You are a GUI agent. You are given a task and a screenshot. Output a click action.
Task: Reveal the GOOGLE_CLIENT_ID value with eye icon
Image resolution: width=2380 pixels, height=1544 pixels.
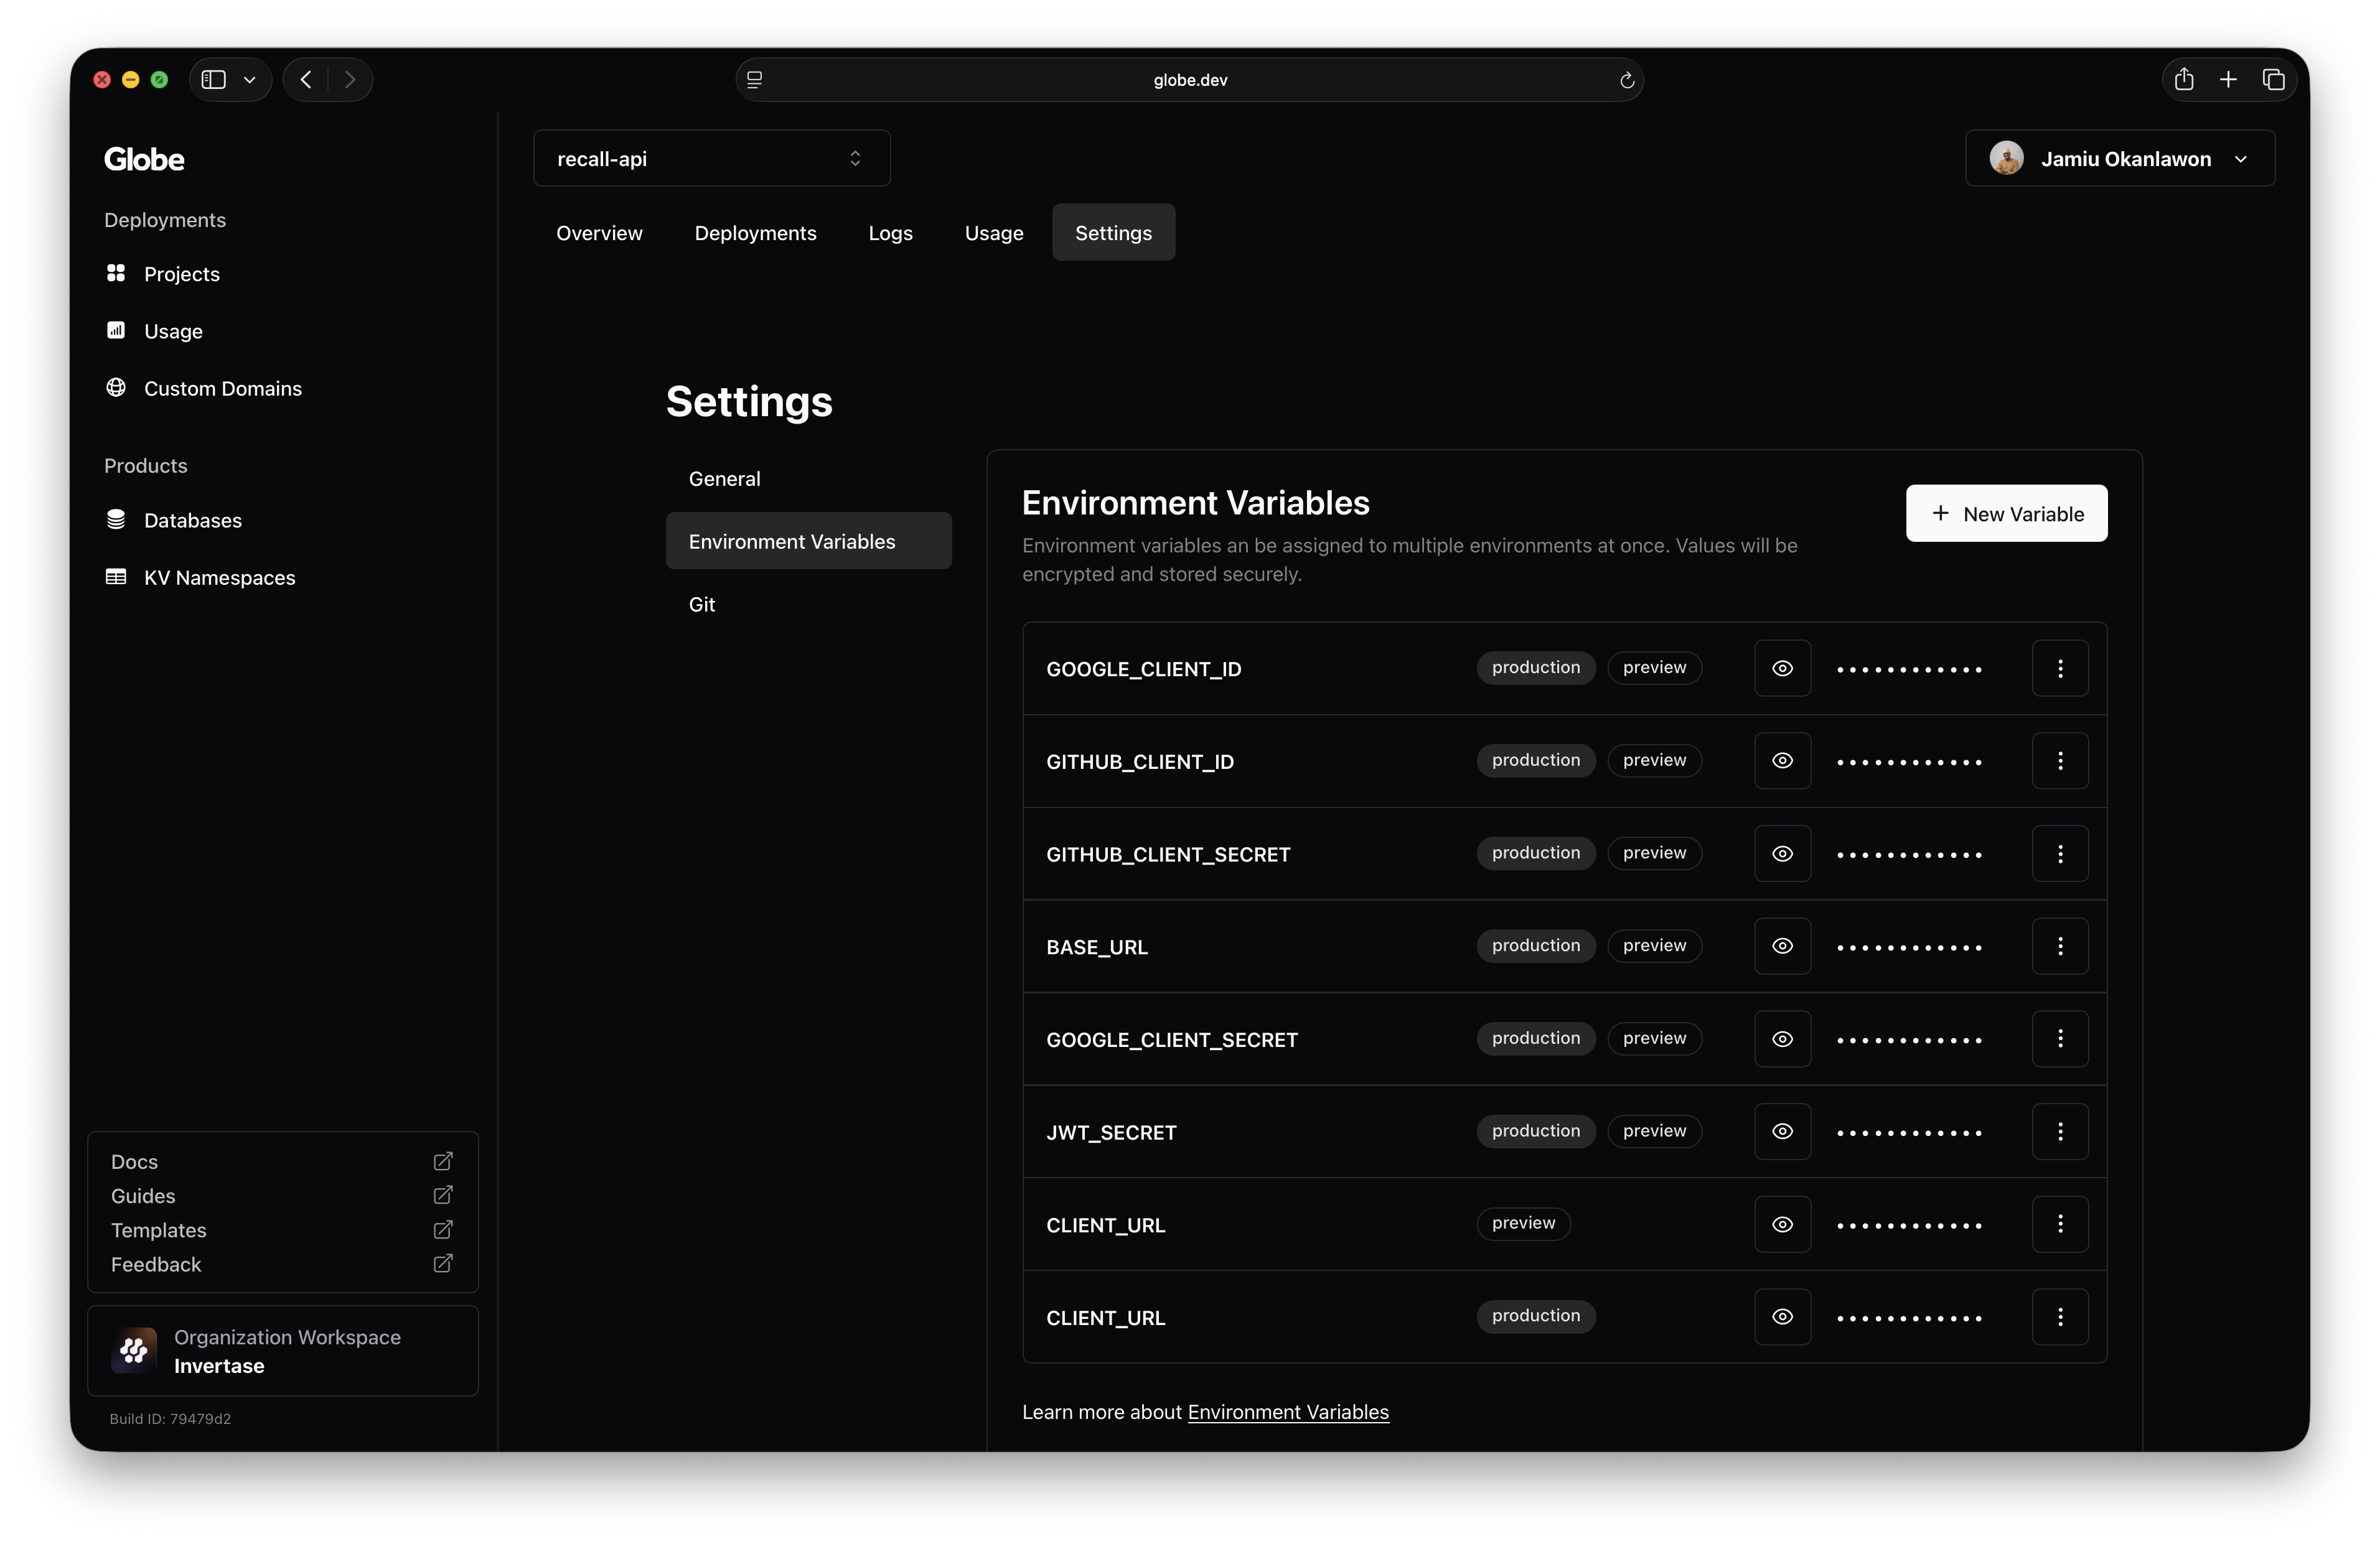(x=1782, y=669)
